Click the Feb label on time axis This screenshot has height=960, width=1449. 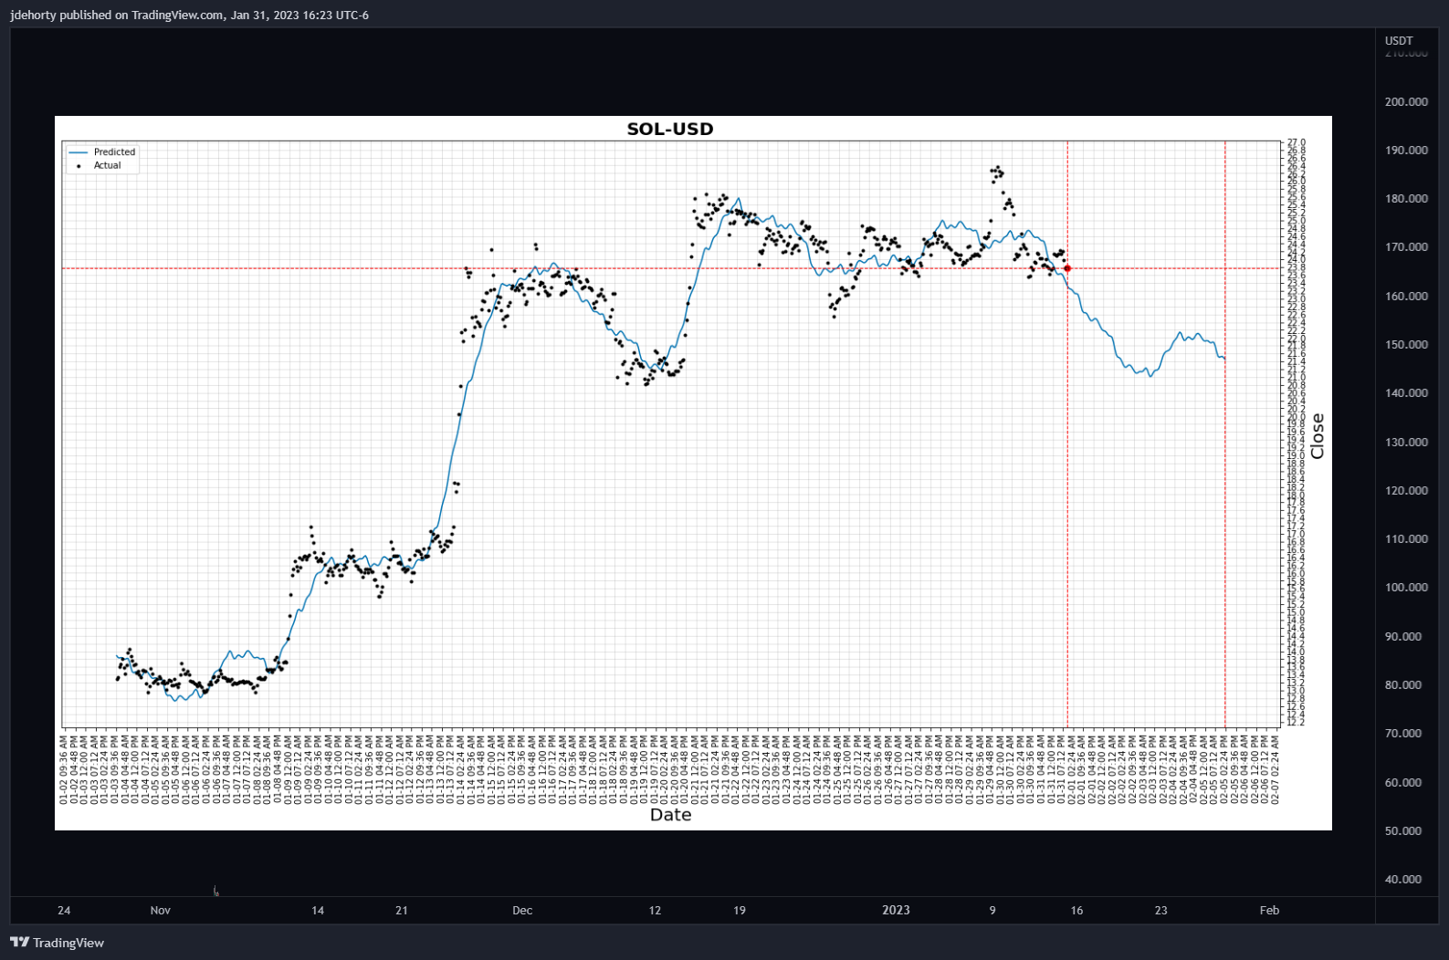pos(1270,910)
